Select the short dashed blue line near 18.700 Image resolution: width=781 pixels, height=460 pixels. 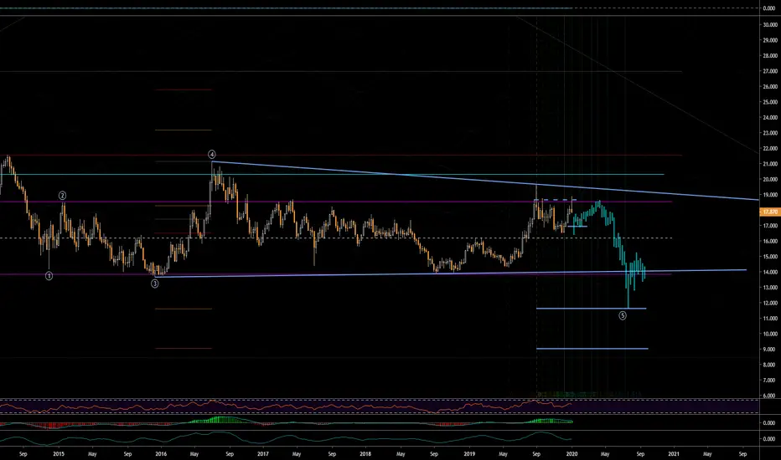pos(556,200)
